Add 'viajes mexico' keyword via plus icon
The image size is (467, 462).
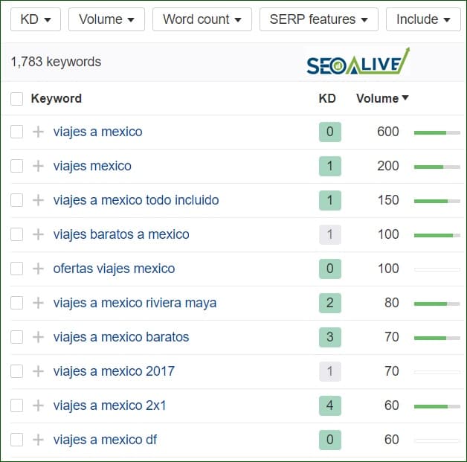click(38, 166)
